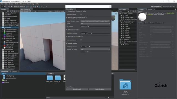Click the data home folder icon
Viewport: 177px width, 99px height.
(x=125, y=84)
